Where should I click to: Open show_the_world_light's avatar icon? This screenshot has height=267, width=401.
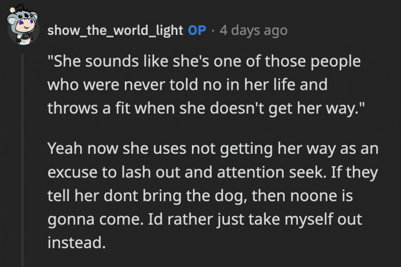[22, 27]
